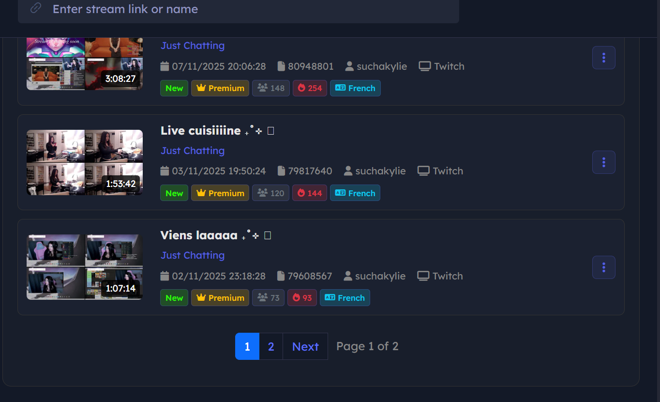Screen dimensions: 660x402
Task: Click the Next pagination button
Action: [x=305, y=346]
